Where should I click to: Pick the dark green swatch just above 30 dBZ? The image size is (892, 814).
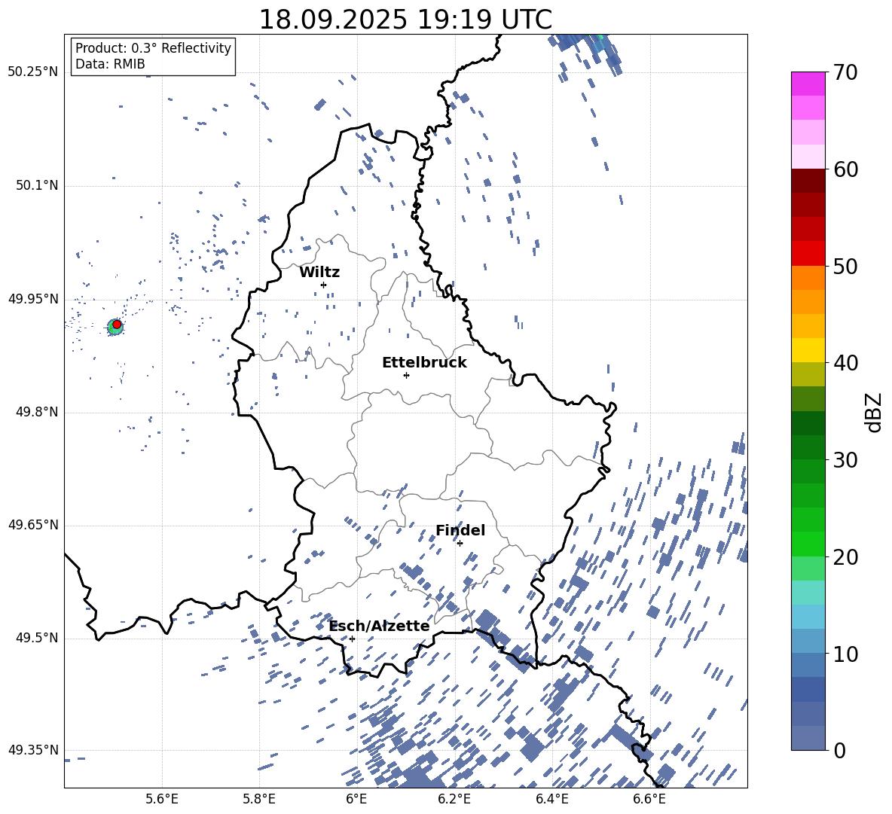coord(808,447)
